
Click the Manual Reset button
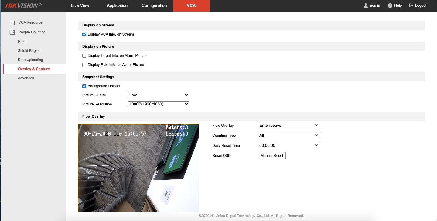(272, 156)
